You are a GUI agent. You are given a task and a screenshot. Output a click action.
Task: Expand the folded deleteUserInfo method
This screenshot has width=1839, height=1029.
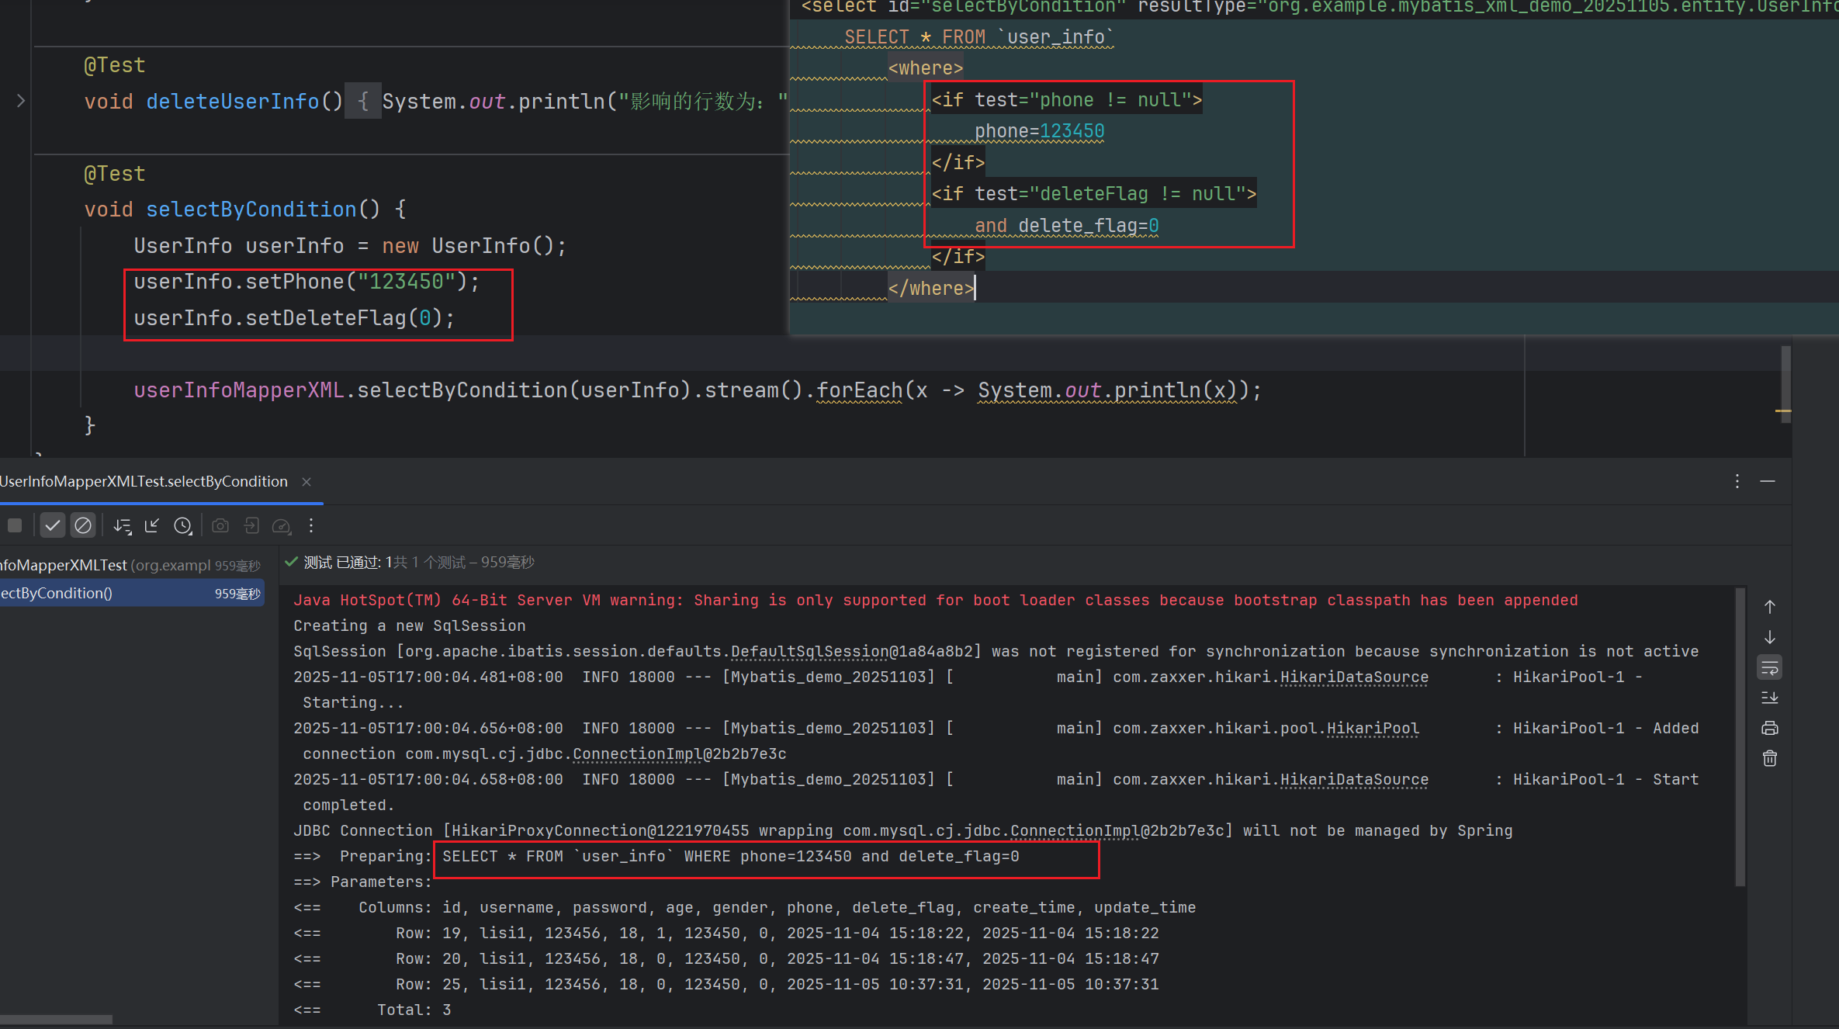coord(21,101)
